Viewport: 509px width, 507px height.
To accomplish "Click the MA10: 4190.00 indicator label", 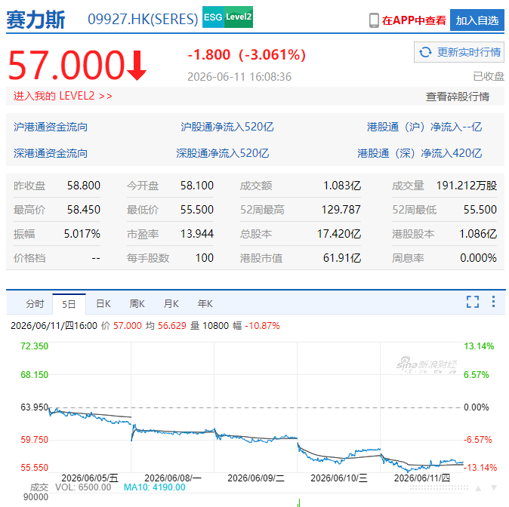I will 155,487.
